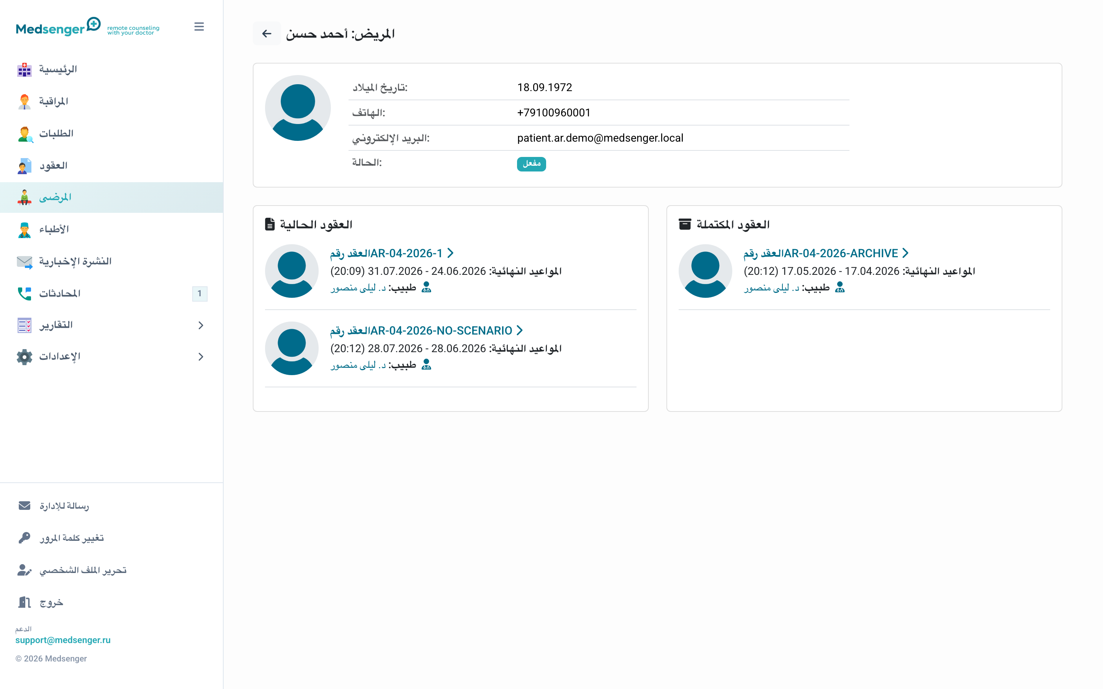The image size is (1103, 689).
Task: Click the مفعل status badge
Action: tap(531, 164)
